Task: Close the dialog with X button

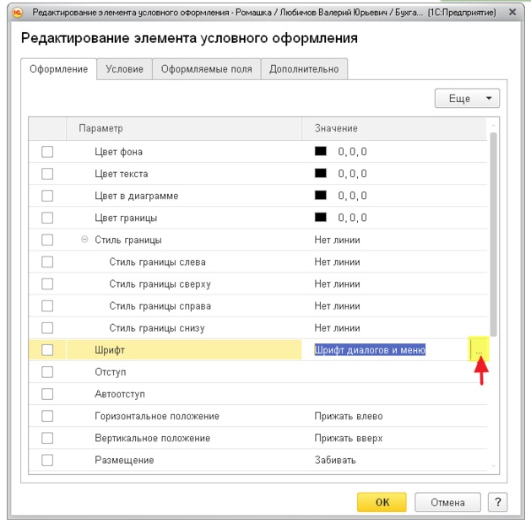Action: (x=512, y=12)
